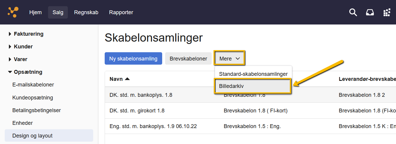The width and height of the screenshot is (396, 144).
Task: Open the Regnskab menu
Action: 86,12
